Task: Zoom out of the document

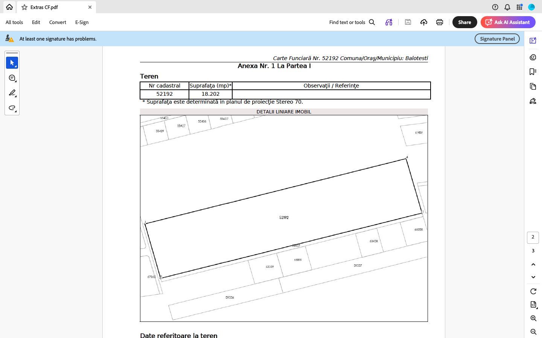Action: [x=533, y=332]
